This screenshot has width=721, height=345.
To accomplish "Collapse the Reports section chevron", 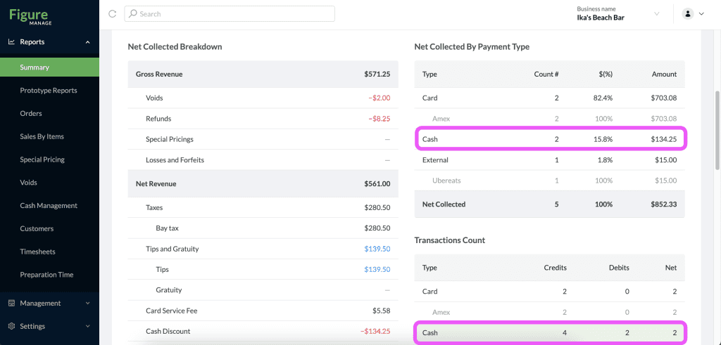I will click(88, 42).
